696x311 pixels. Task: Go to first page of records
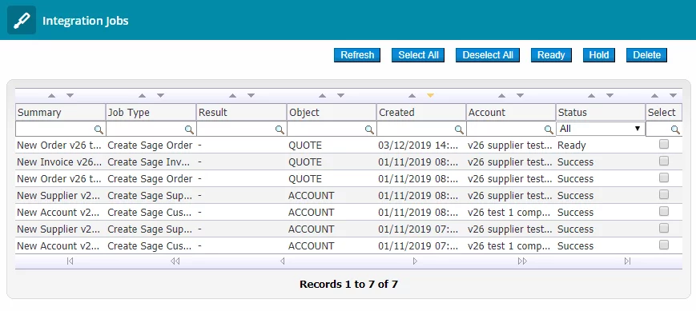[x=70, y=261]
